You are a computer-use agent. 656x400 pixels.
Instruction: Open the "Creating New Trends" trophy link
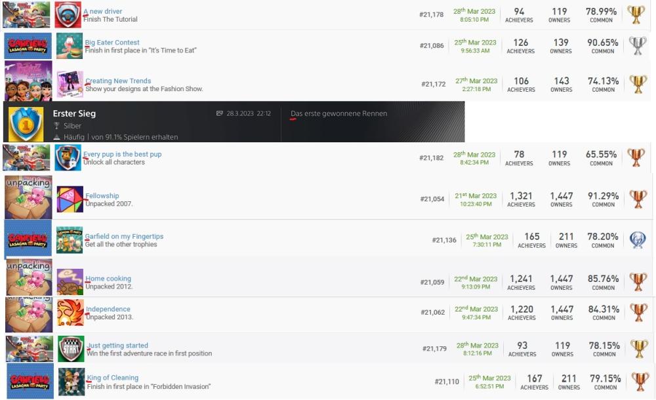point(118,81)
